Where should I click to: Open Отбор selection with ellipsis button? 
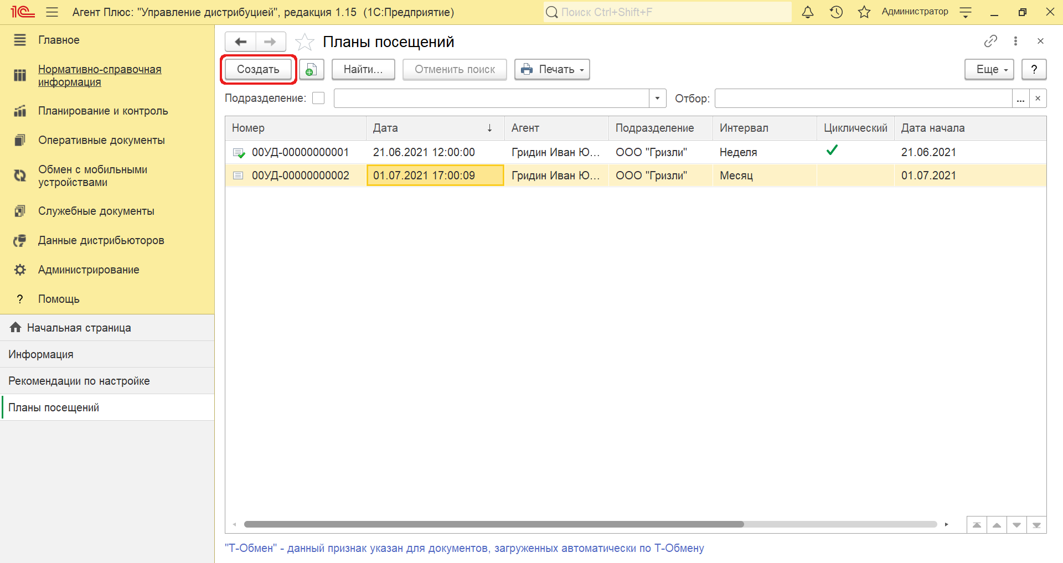[1020, 99]
